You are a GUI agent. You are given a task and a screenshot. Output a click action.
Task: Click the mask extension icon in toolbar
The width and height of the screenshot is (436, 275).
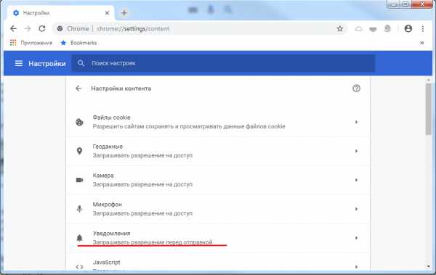[x=373, y=28]
